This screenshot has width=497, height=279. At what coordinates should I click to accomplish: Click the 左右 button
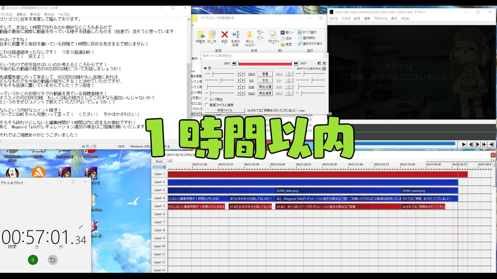coord(265,81)
